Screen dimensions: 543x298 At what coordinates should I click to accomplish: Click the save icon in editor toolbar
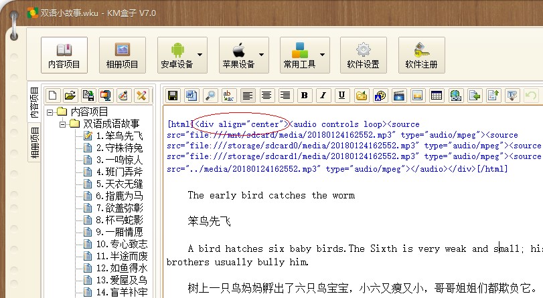click(x=173, y=96)
